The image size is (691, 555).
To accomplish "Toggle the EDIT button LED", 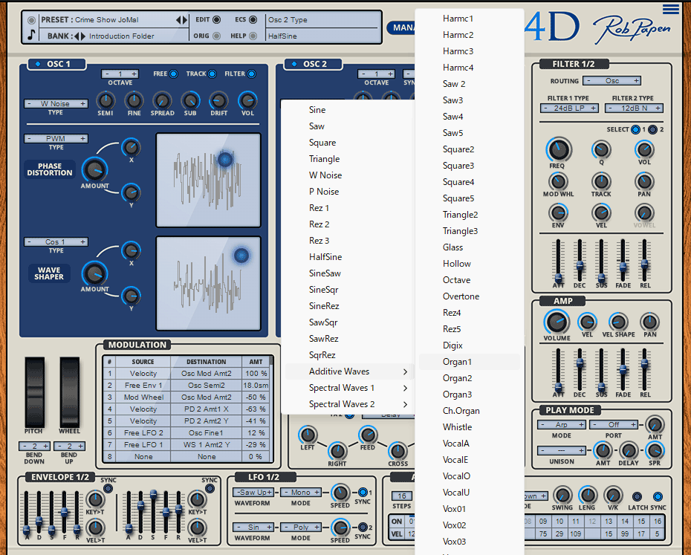I will 216,19.
